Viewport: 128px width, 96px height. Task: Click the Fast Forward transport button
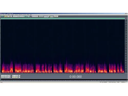point(6,77)
